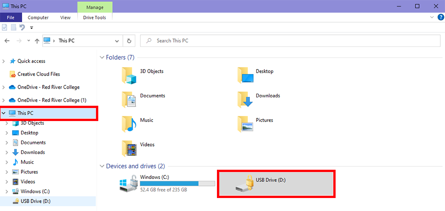Click the Up arrow navigation button

[37, 41]
